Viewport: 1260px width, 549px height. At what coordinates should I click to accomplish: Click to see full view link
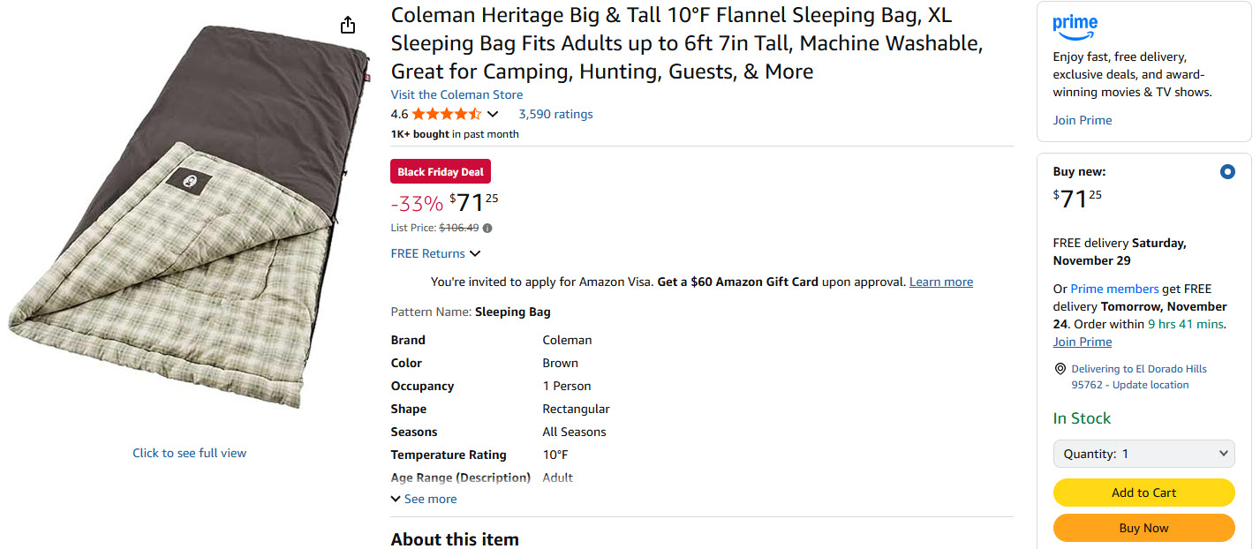coord(189,453)
